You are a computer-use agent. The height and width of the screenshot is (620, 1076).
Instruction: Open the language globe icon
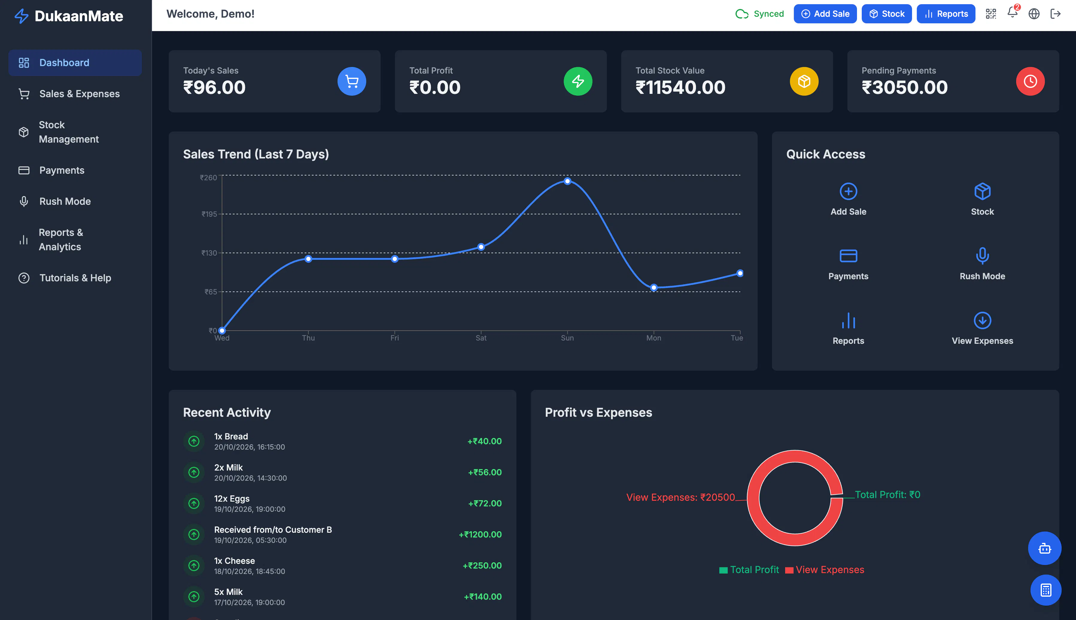click(1034, 14)
